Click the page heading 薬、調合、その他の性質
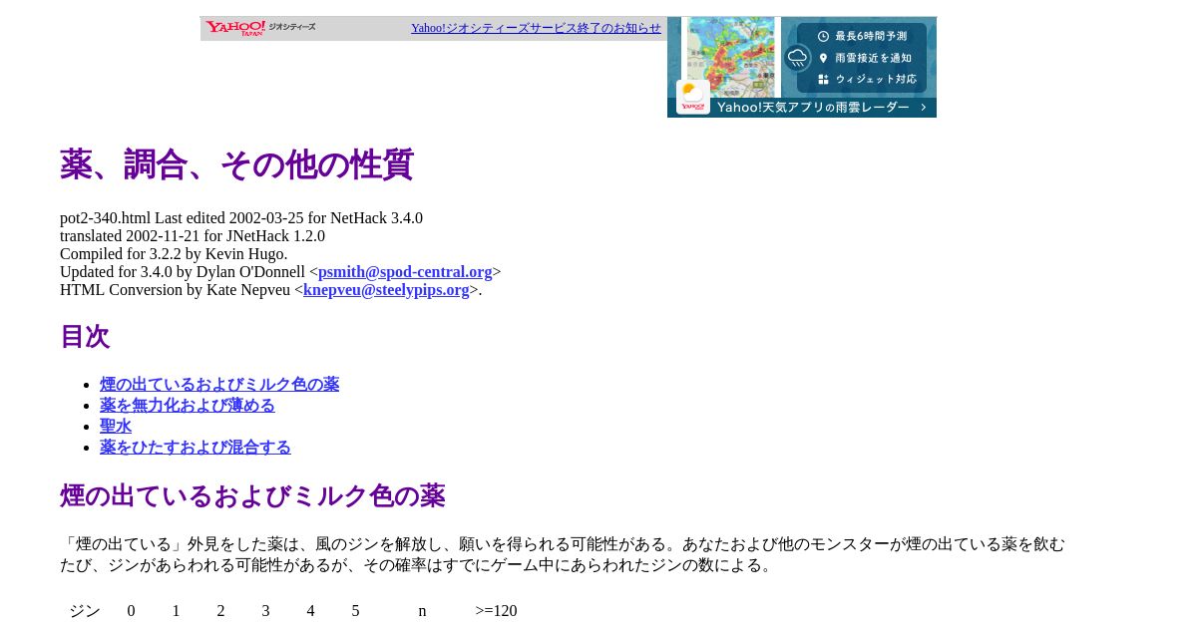Viewport: 1197px width, 628px height. [x=236, y=164]
